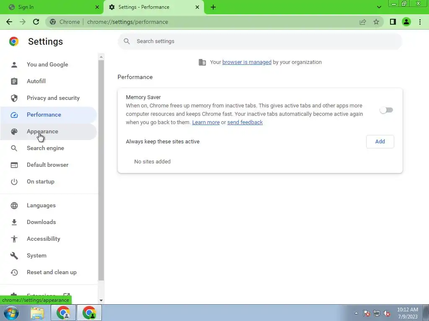The image size is (429, 321).
Task: Click the Action Center flag icon
Action: 366,313
